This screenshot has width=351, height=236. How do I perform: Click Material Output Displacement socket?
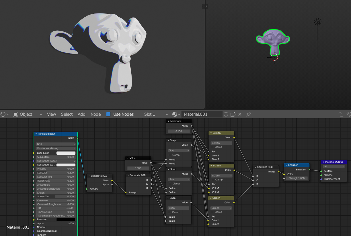pyautogui.click(x=321, y=179)
